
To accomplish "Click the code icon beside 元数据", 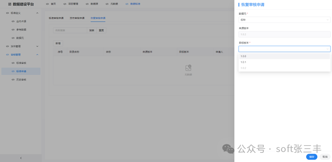I will (107, 4).
